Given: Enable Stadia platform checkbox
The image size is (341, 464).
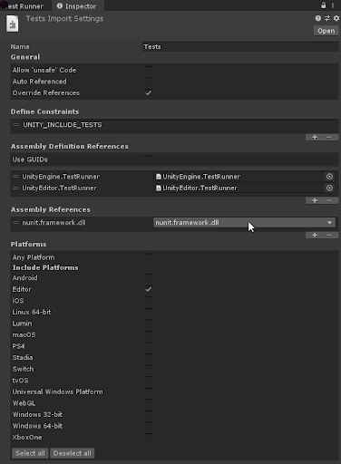Looking at the screenshot, I should click(149, 357).
